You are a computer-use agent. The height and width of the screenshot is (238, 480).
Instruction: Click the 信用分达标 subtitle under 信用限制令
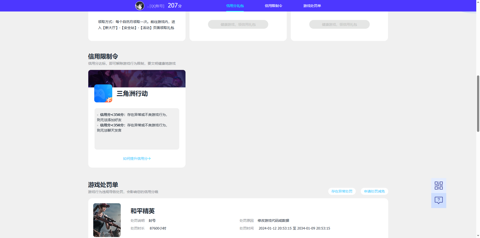tap(132, 63)
